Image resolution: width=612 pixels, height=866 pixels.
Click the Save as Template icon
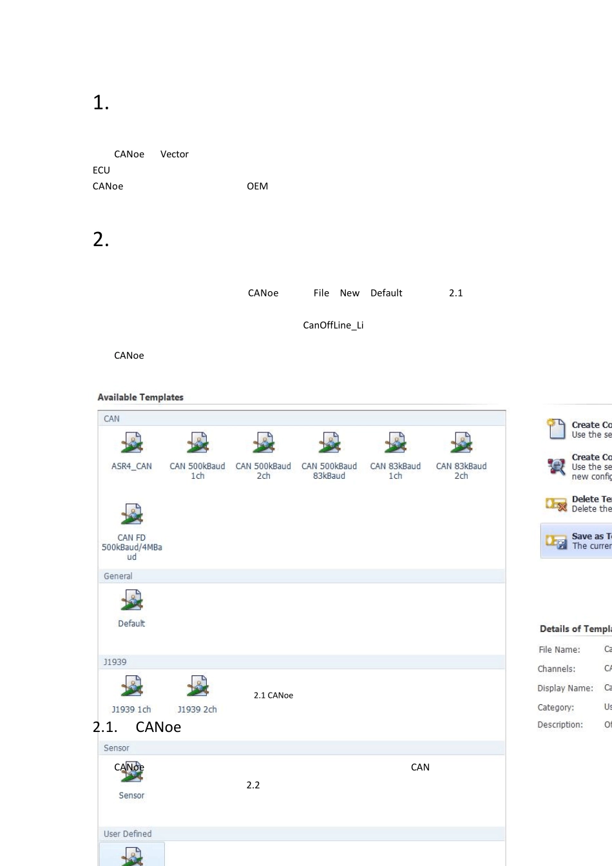[x=556, y=541]
